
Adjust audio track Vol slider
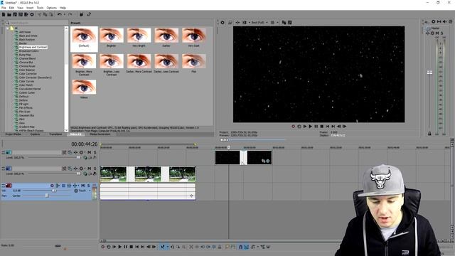point(54,191)
